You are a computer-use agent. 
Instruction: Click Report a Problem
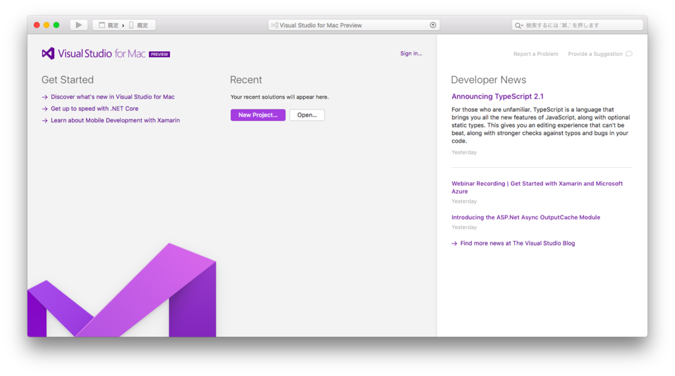tap(535, 54)
